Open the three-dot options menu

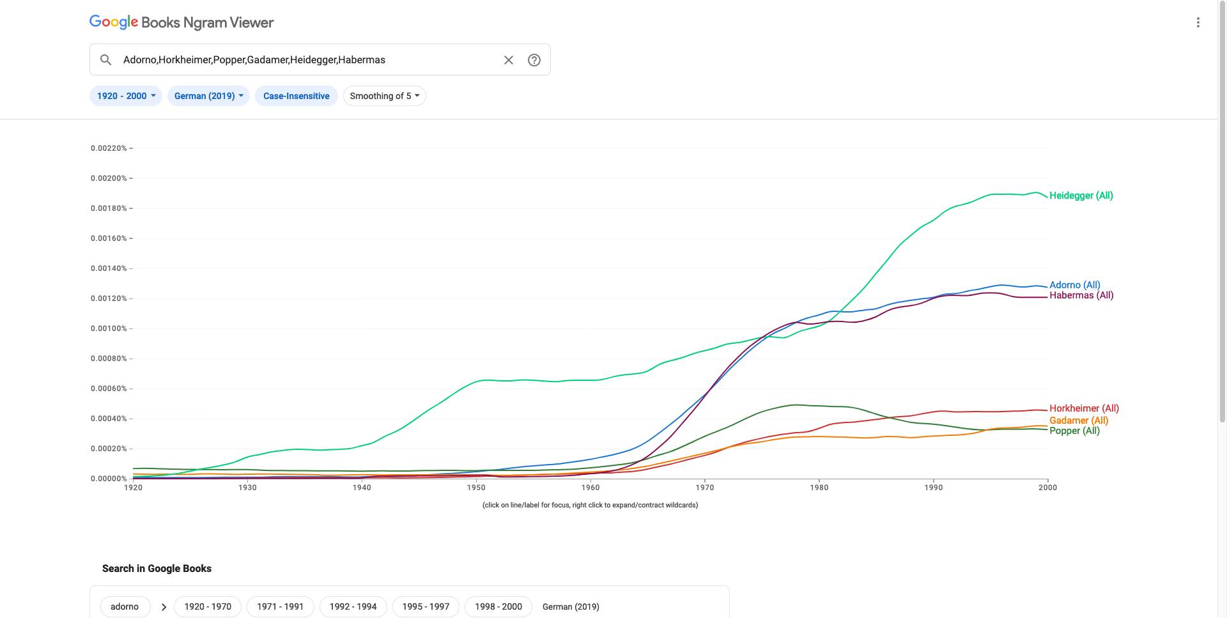(1198, 22)
